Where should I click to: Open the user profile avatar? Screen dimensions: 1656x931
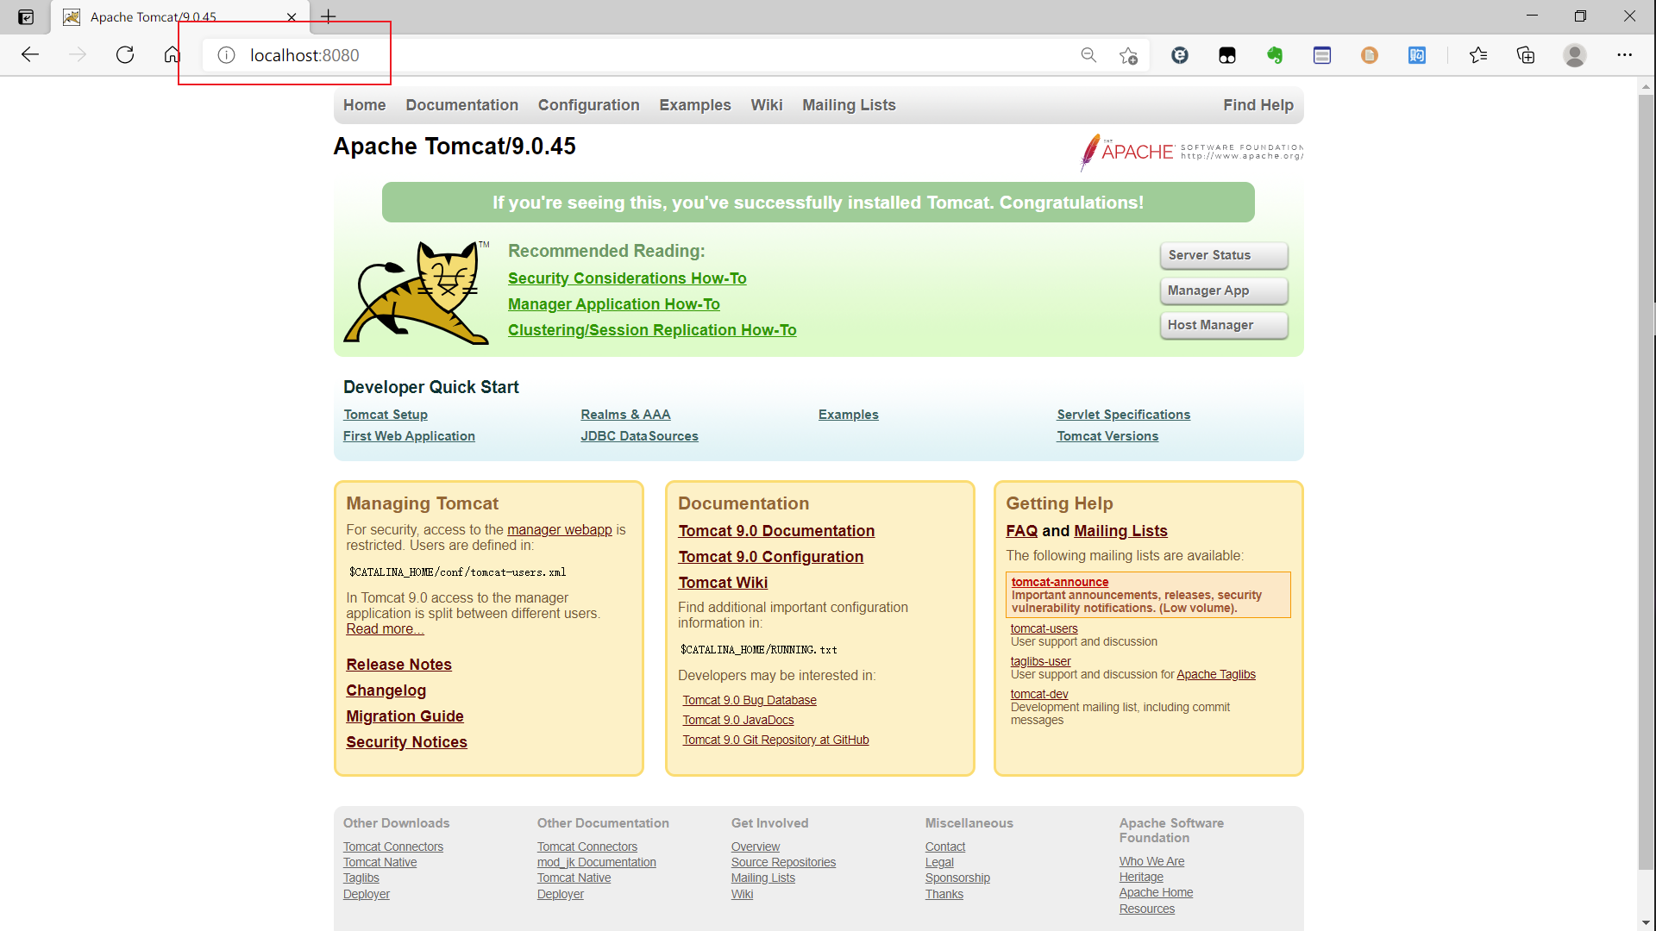point(1575,55)
